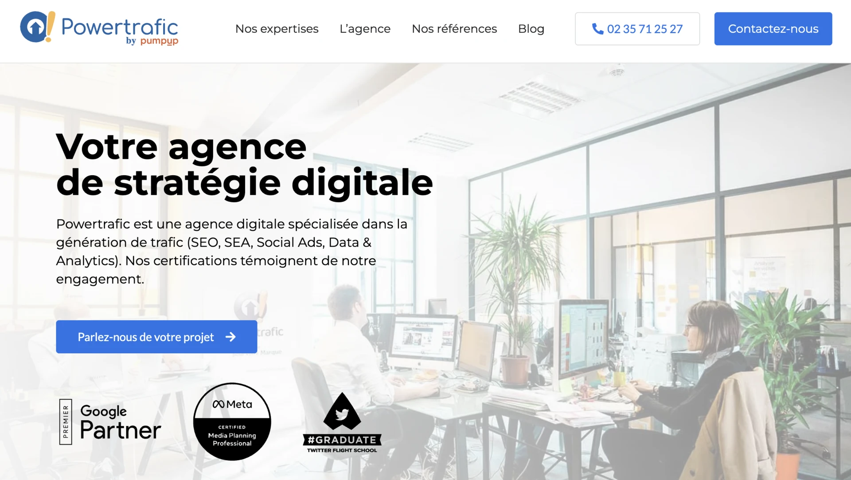The width and height of the screenshot is (851, 480).
Task: Open the Google Partner Premier badge
Action: (110, 421)
